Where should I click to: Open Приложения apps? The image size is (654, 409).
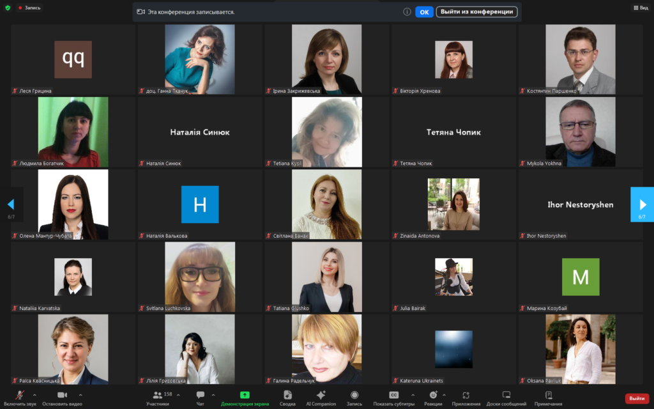[466, 396]
